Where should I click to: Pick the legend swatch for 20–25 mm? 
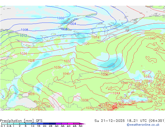tap(47, 124)
